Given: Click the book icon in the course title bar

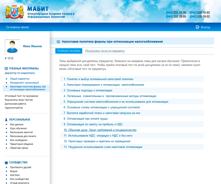Looking at the screenshot, I should click(x=58, y=41).
